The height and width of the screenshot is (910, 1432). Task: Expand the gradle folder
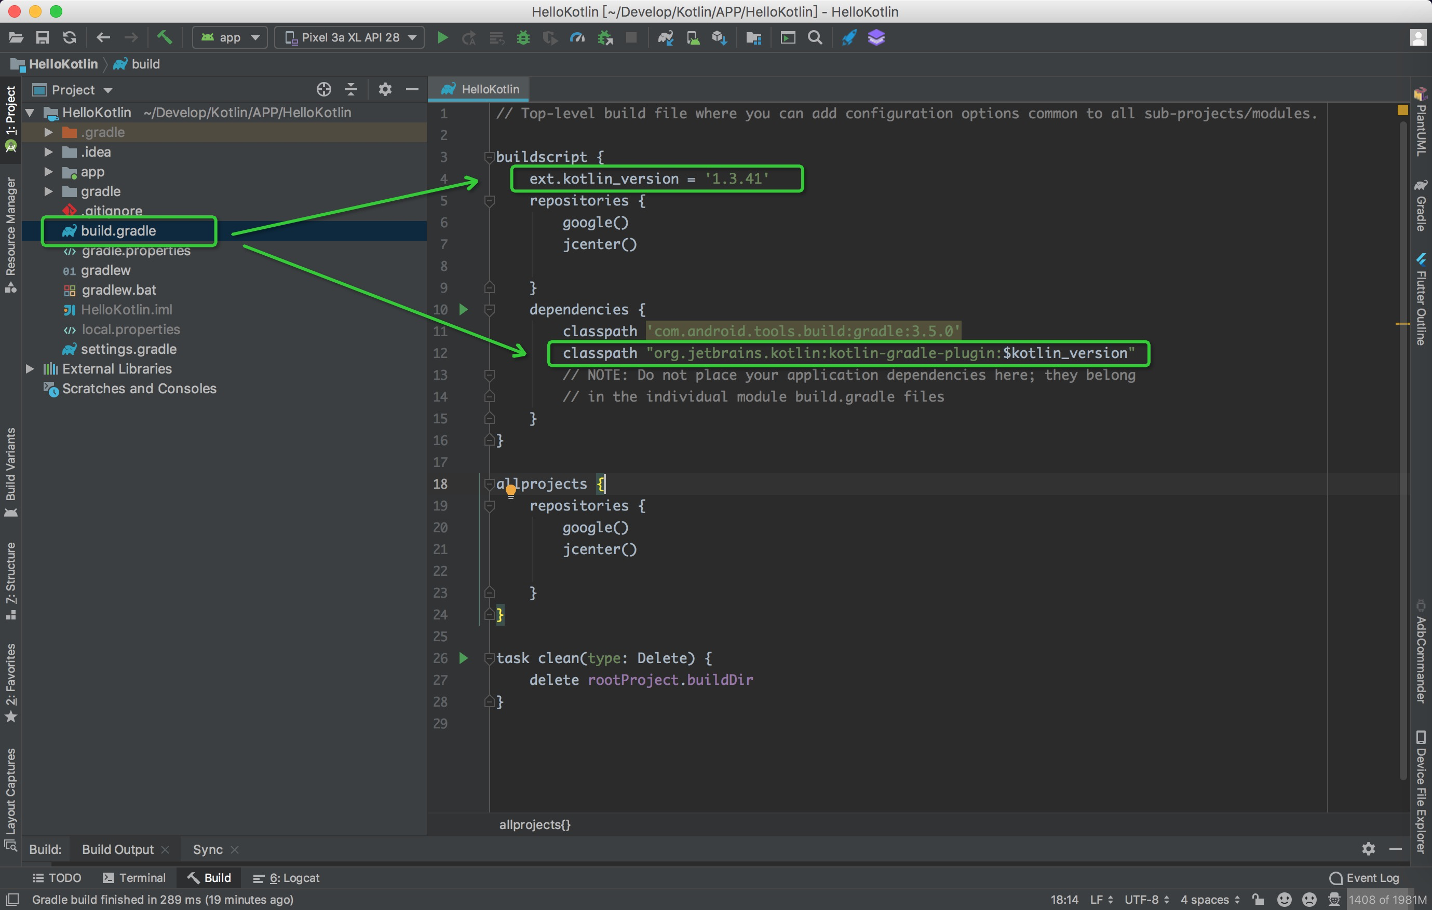click(49, 191)
